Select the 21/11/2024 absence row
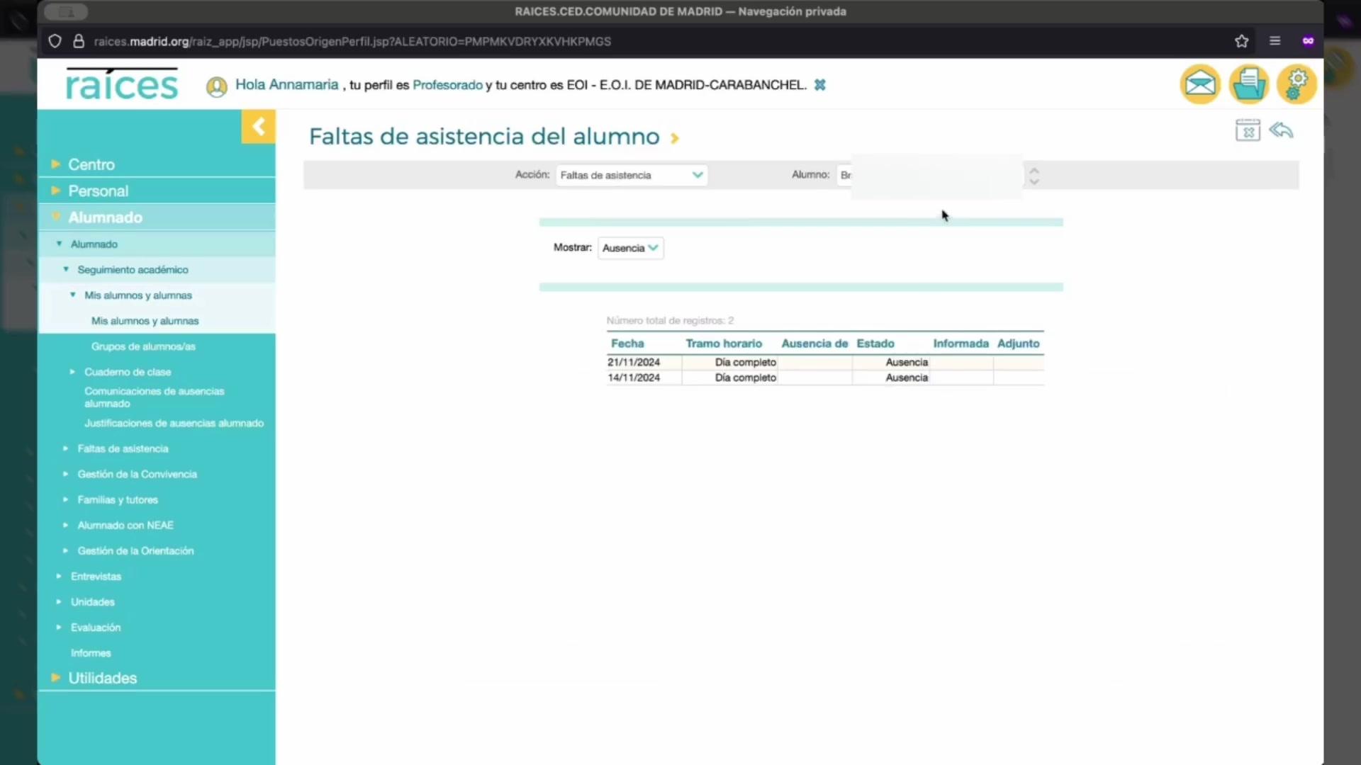 [634, 362]
